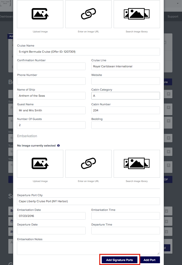Focus the Cabin Category field
The image size is (182, 265).
click(126, 96)
